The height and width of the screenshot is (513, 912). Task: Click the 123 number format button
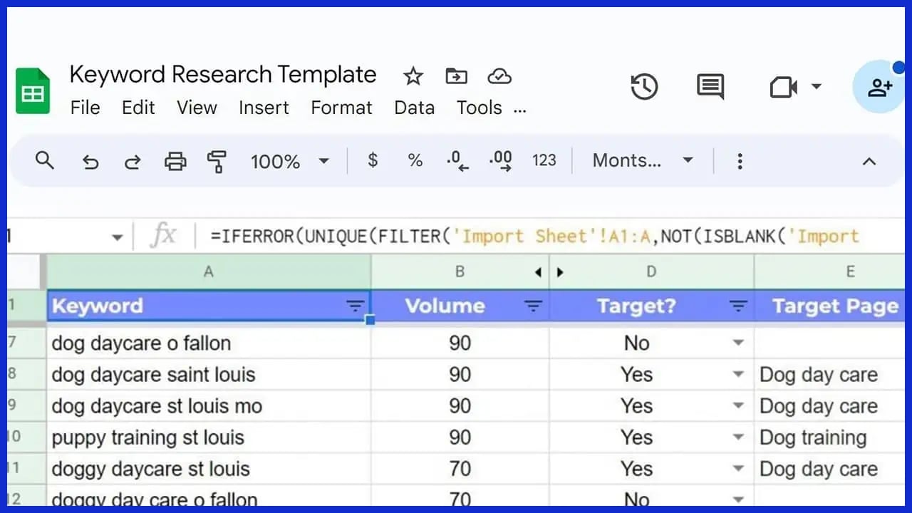point(544,161)
